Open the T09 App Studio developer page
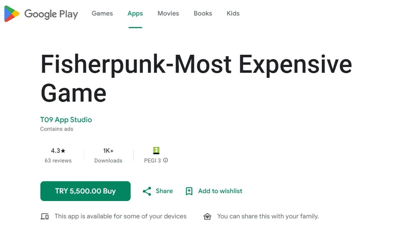The image size is (408, 229). point(66,120)
